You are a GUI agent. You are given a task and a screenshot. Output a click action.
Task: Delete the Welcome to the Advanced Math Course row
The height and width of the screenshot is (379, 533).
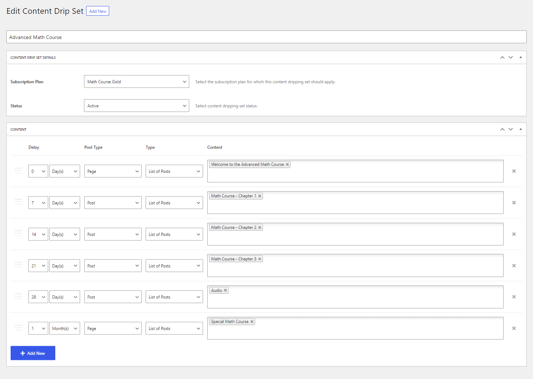[x=514, y=171]
